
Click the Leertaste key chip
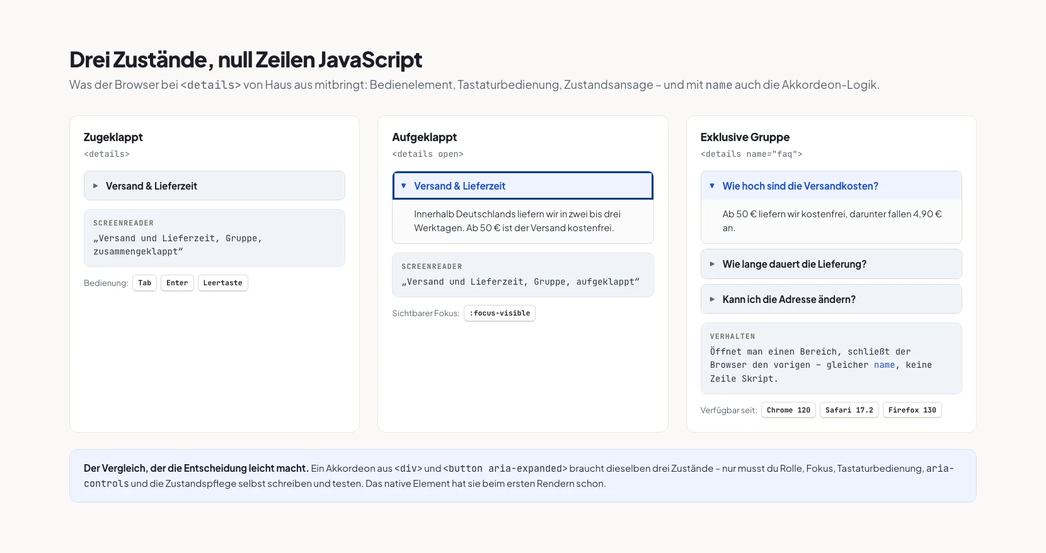[x=222, y=283]
